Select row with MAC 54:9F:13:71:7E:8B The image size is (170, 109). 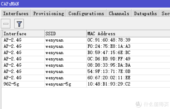tap(86, 72)
